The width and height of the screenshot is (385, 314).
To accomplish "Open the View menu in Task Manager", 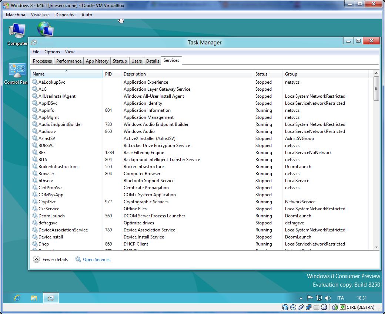I will [70, 52].
